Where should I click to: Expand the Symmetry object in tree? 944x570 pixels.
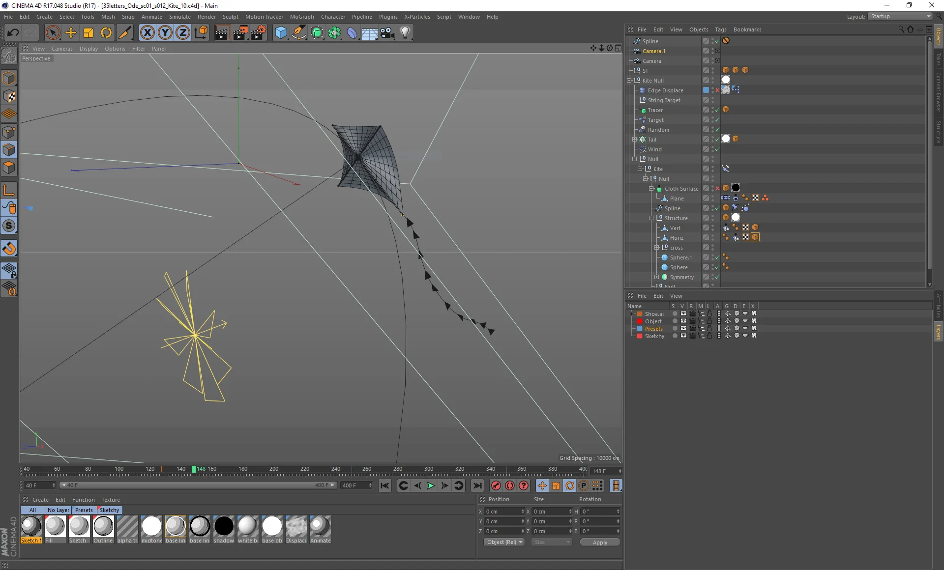point(656,277)
